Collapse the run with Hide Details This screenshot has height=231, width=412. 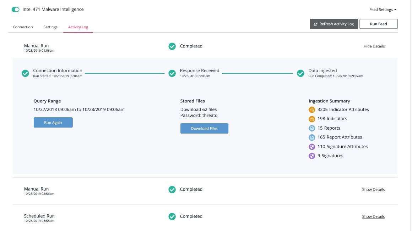[x=374, y=46]
